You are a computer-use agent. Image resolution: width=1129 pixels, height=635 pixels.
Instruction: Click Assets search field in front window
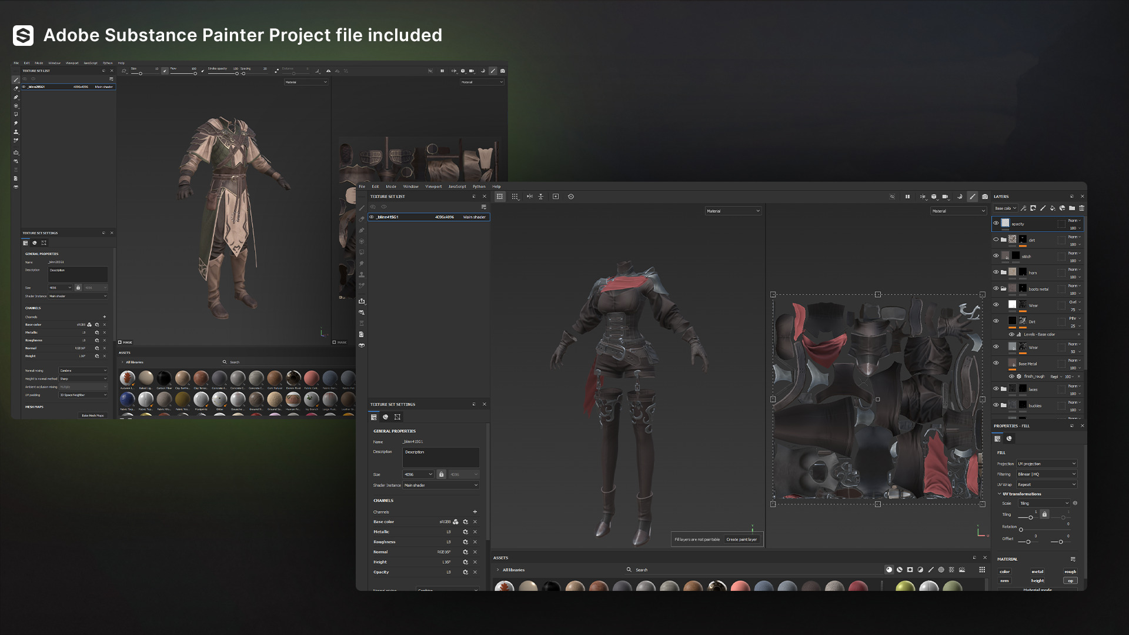click(753, 570)
